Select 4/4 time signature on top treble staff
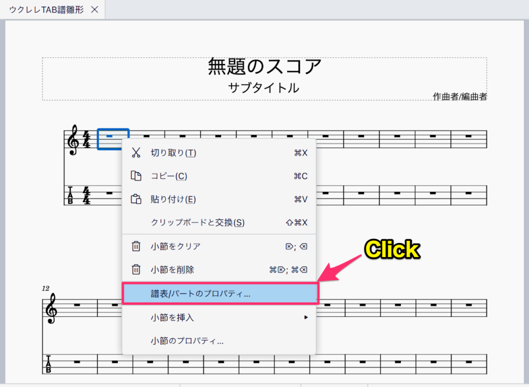529x387 pixels. 87,140
